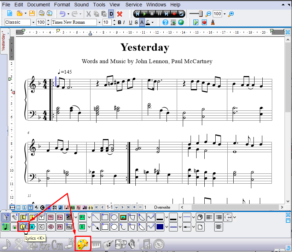Expand the dropdown beside the clock tool
Viewport: 292px width, 252px height.
[x=234, y=217]
